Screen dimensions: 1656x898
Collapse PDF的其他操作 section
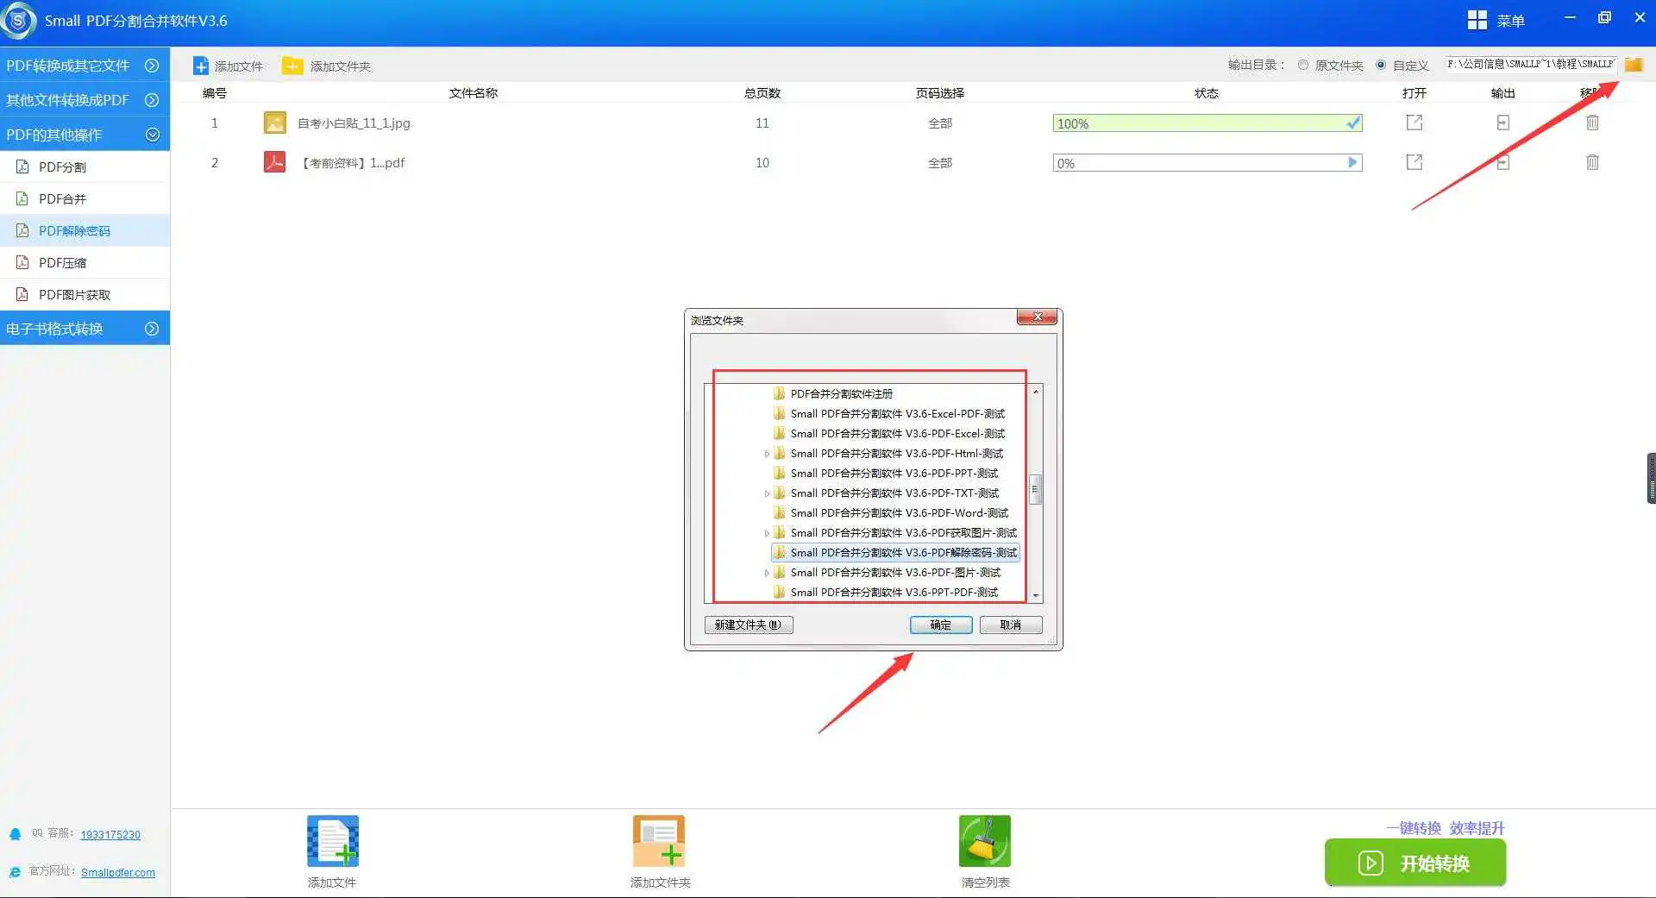pos(152,135)
